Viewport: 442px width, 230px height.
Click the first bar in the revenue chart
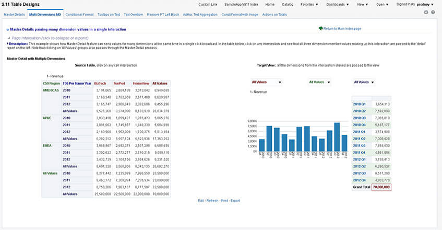262,145
